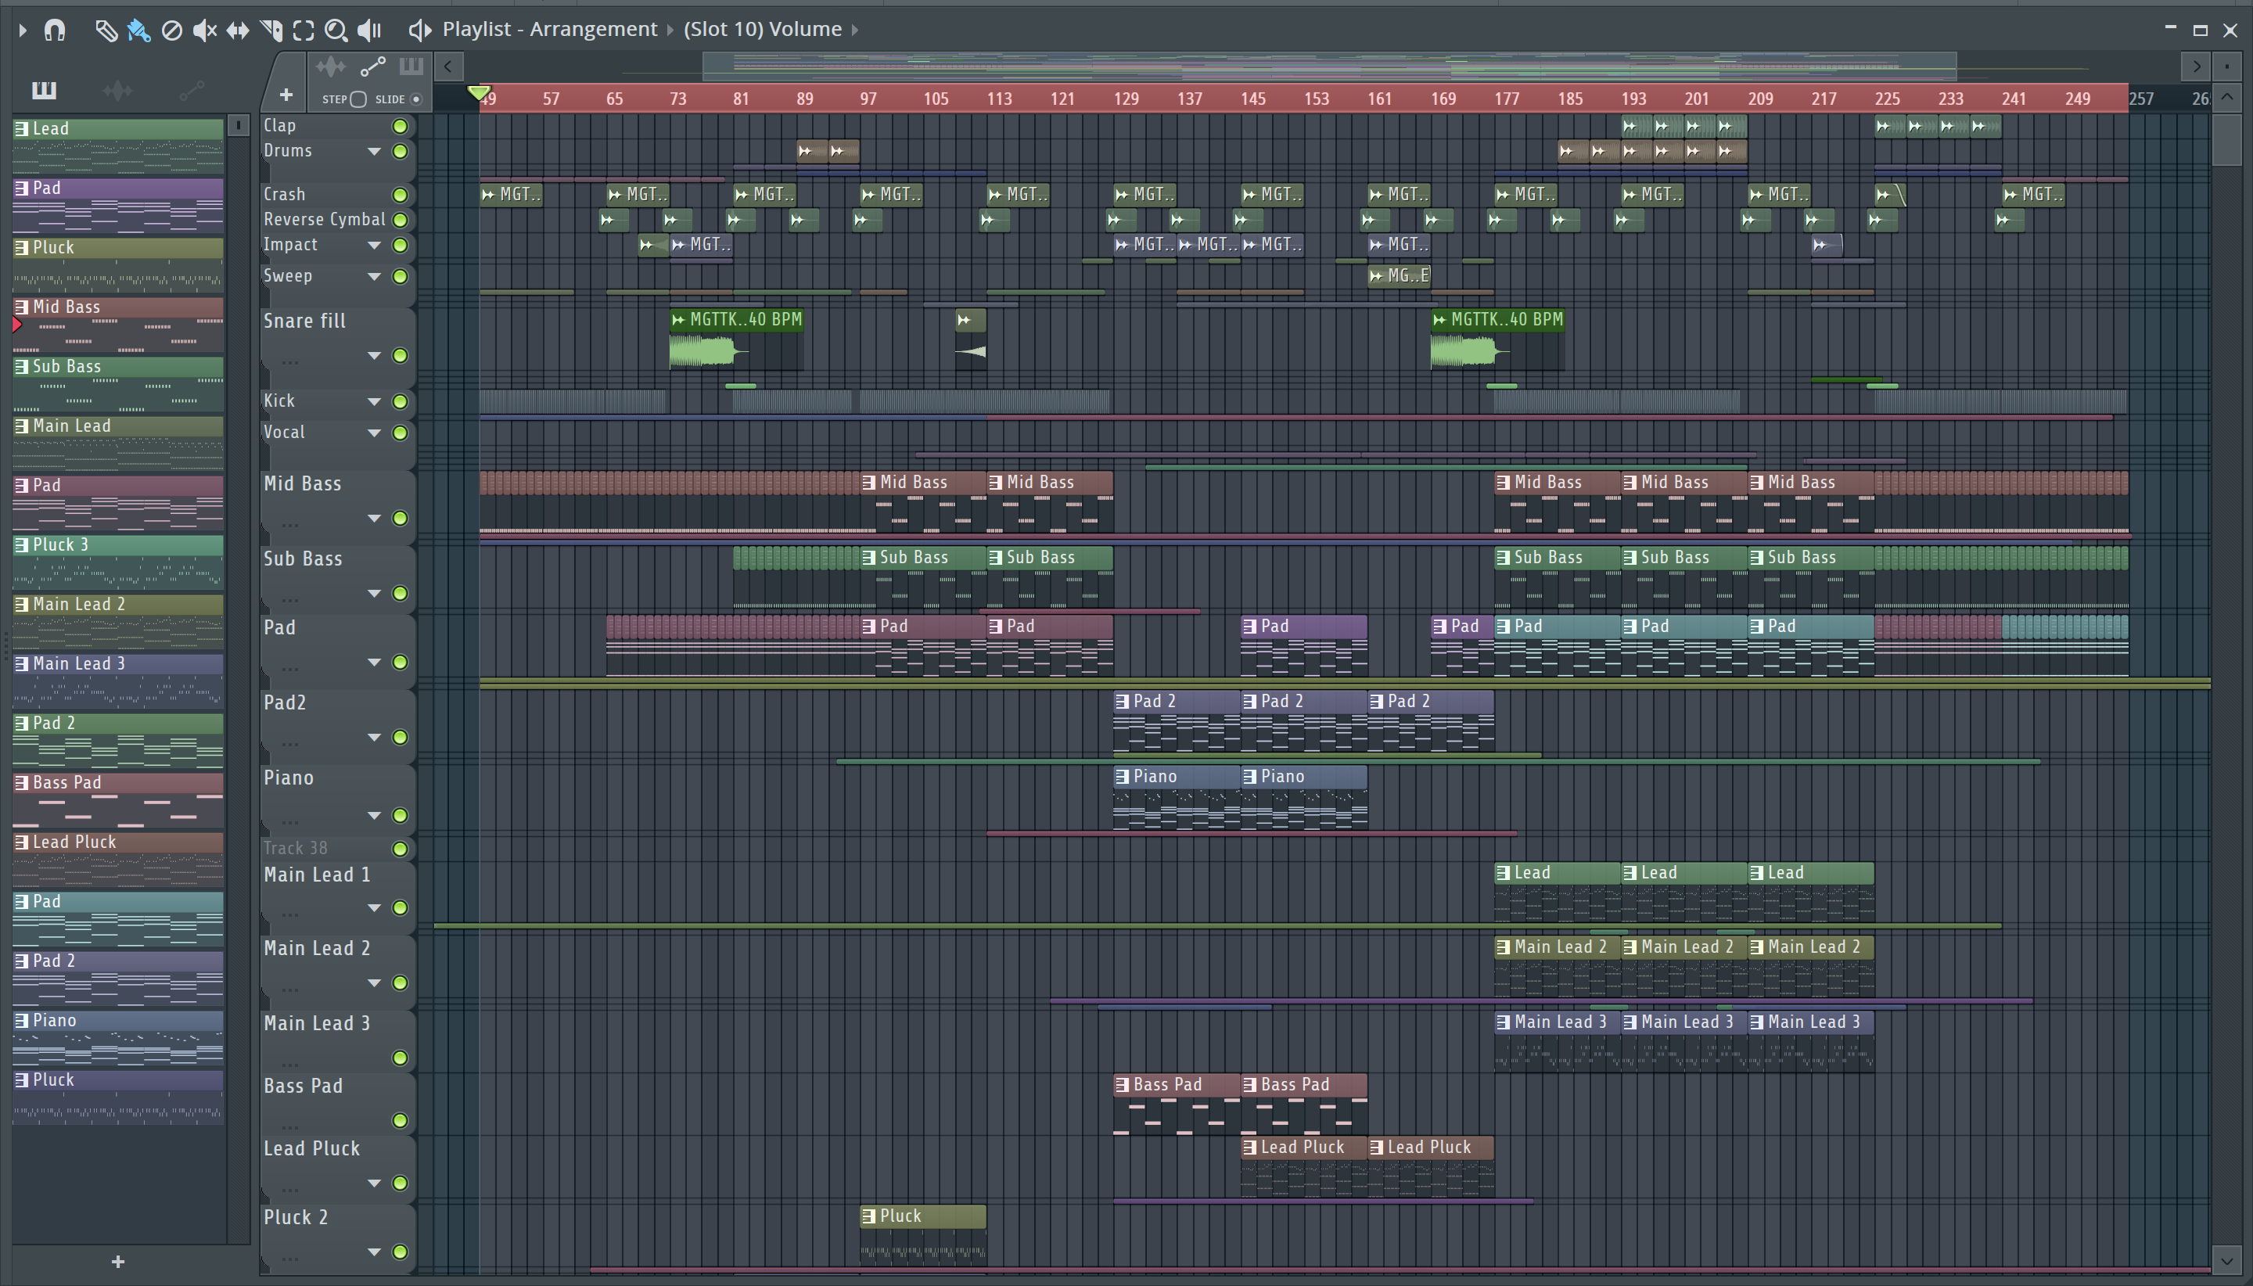Expand the Drums track group arrow
2253x1286 pixels.
(x=375, y=151)
